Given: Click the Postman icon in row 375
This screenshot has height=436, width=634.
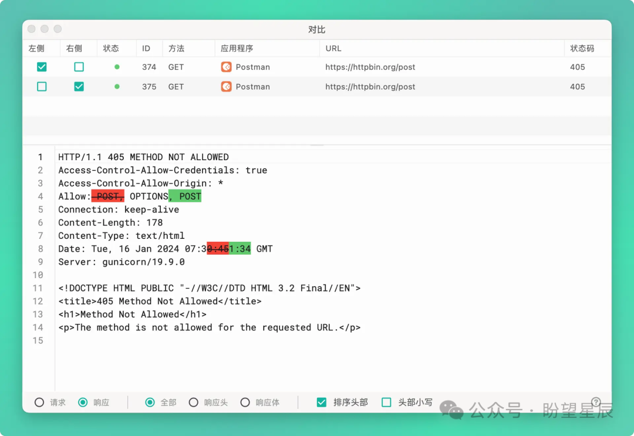Looking at the screenshot, I should pyautogui.click(x=227, y=86).
